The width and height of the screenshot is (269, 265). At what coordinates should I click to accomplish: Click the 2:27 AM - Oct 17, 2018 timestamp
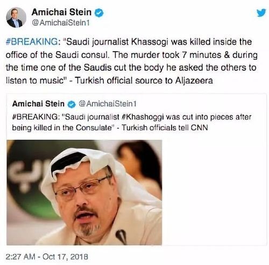[x=47, y=257]
